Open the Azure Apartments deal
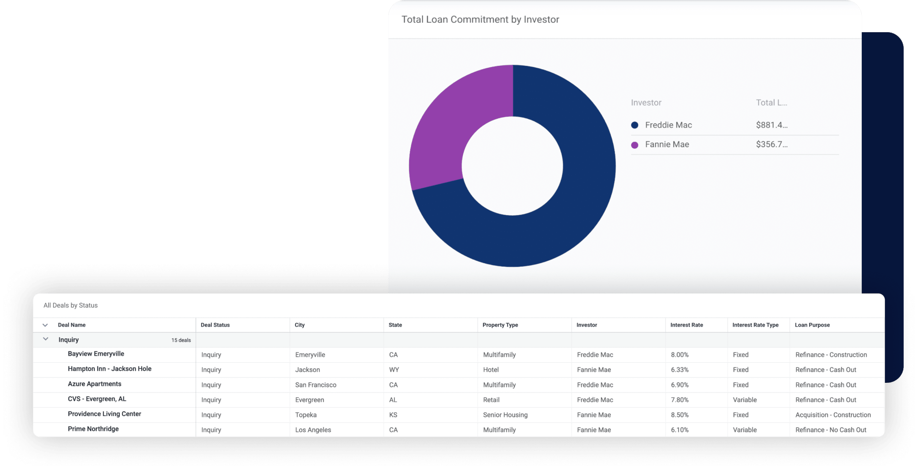This screenshot has height=470, width=918. (x=94, y=384)
